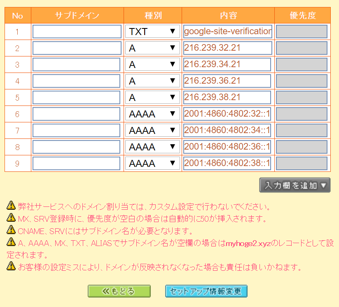339x307 pixels.
Task: Click the subdomain field in row 1
Action: (77, 32)
